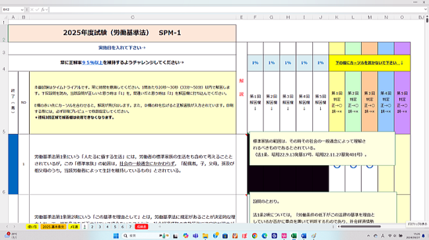Image resolution: width=429 pixels, height=240 pixels.
Task: Switch to the Excel taskbar icon
Action: coord(294,235)
